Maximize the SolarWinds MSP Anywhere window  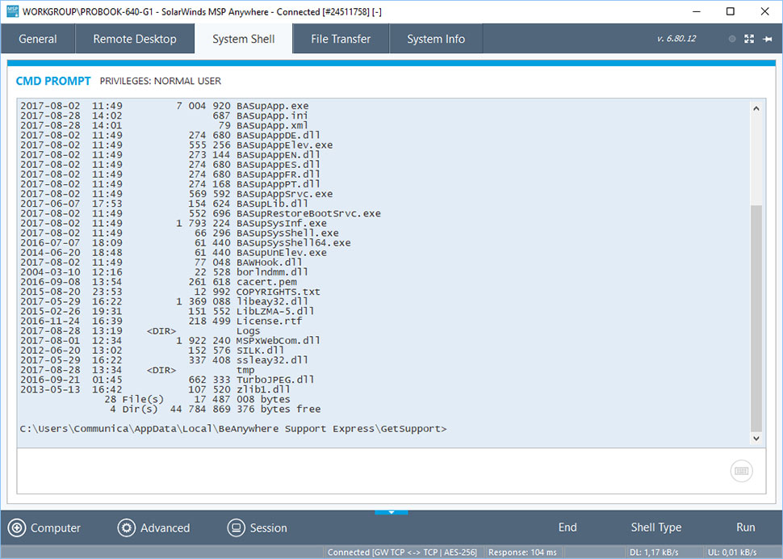[x=730, y=11]
